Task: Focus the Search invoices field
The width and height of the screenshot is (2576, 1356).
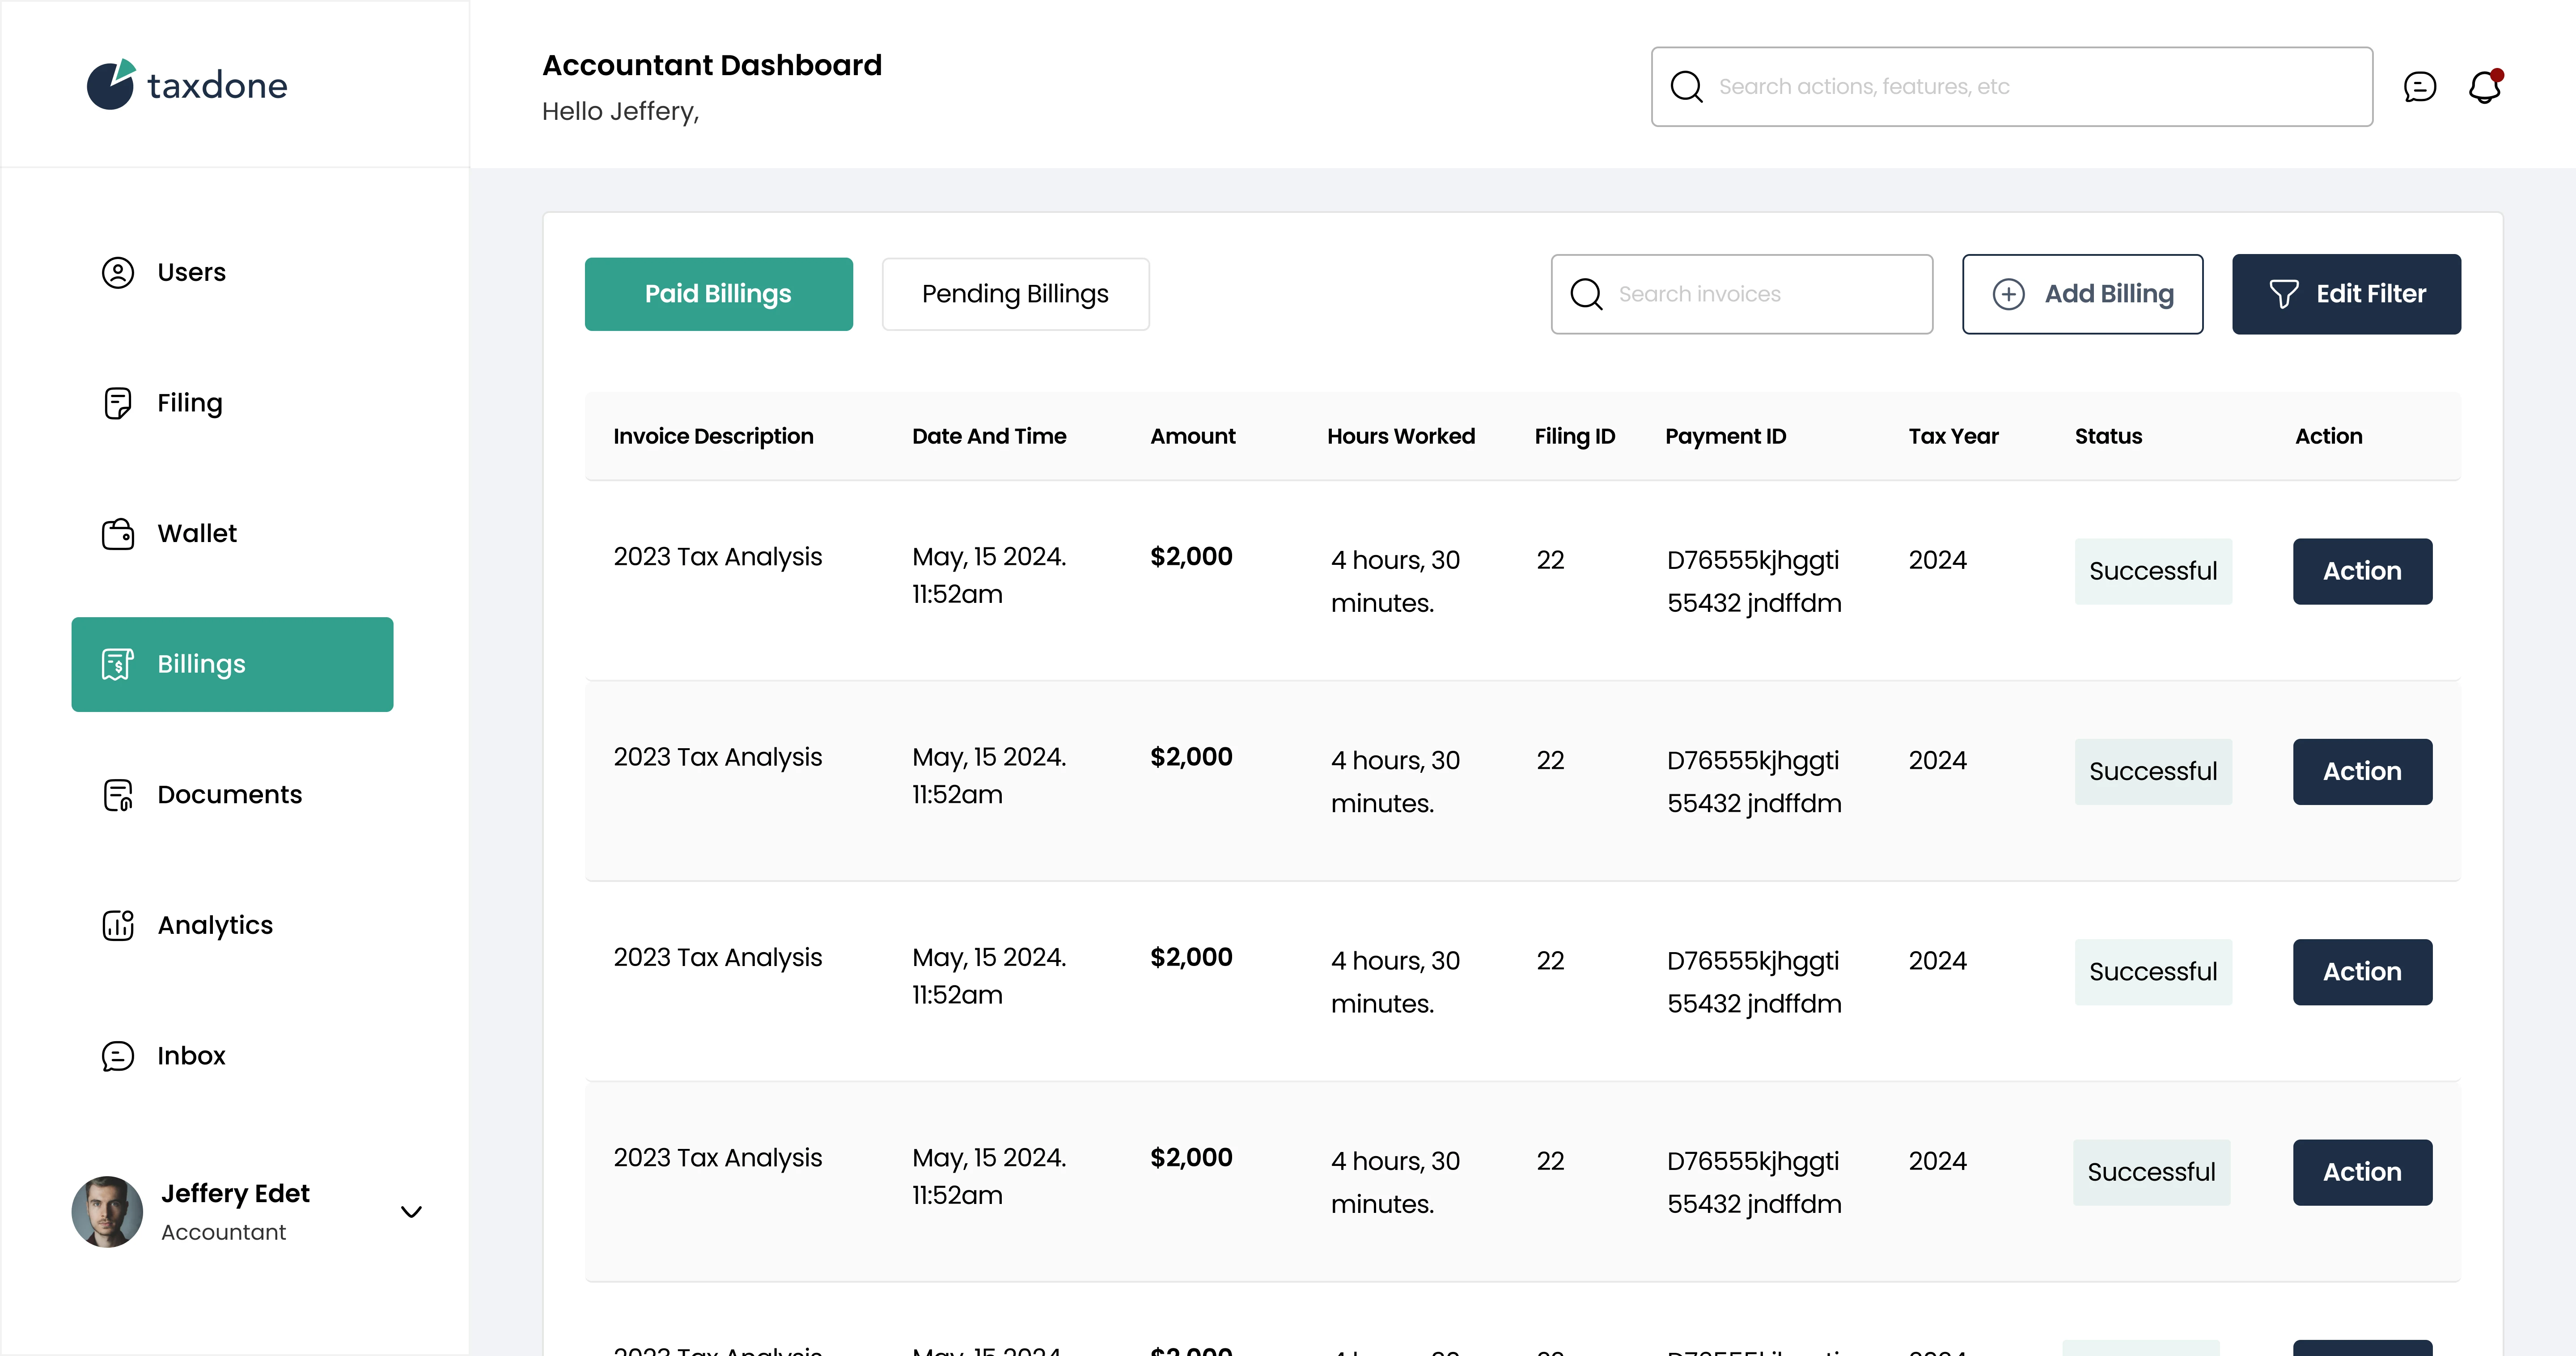Action: coord(1760,294)
